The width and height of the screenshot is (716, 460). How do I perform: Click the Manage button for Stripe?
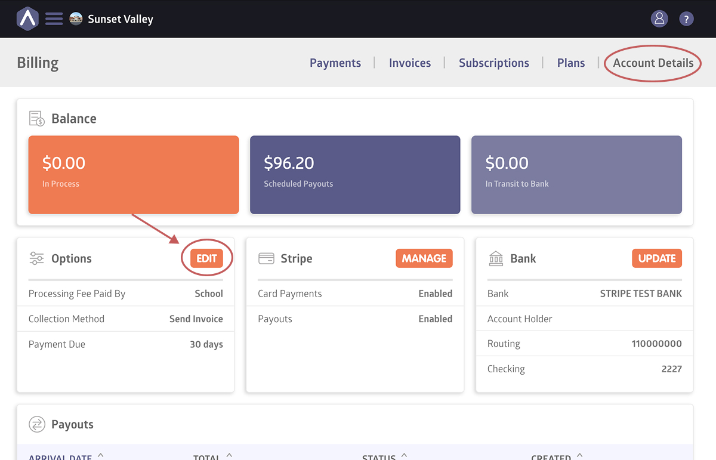pyautogui.click(x=424, y=258)
